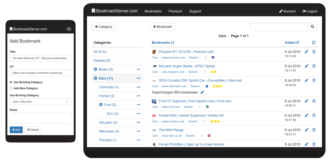Edit the McLaren Super Series bookmark
Screen dimensions: 331x161
pyautogui.click(x=306, y=66)
